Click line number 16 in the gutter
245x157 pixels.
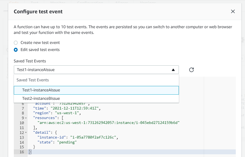pyautogui.click(x=22, y=152)
